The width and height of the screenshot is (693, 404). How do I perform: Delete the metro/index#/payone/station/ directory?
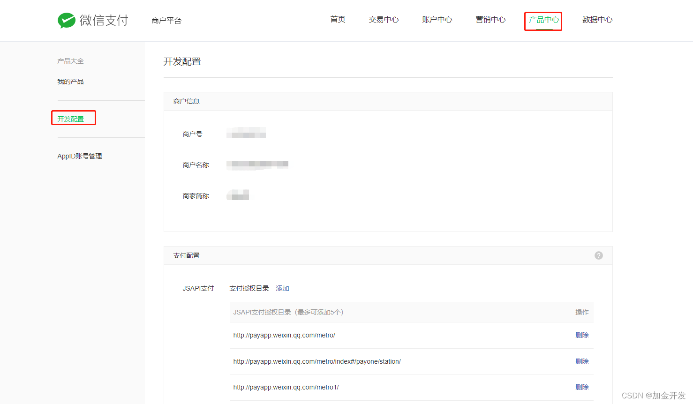582,361
